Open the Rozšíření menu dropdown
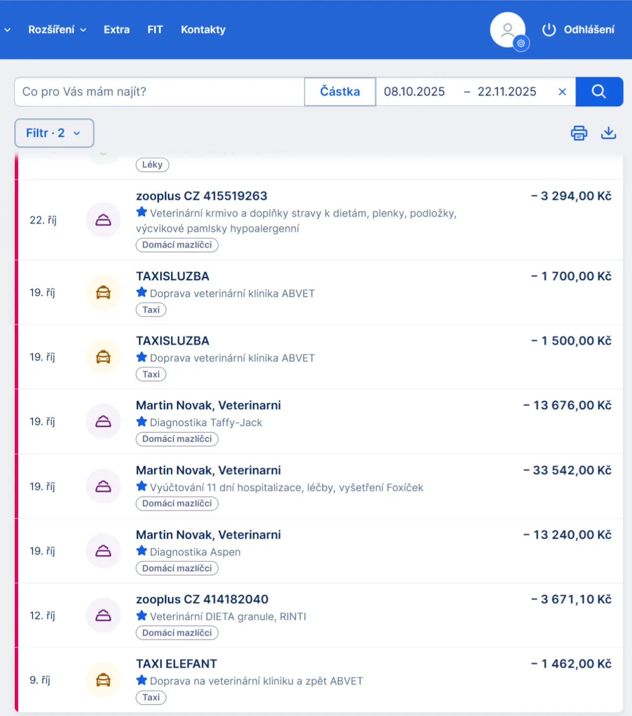 point(57,30)
